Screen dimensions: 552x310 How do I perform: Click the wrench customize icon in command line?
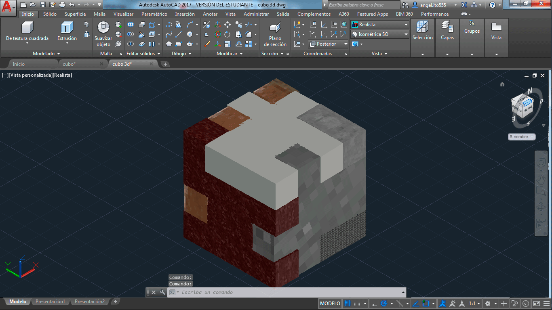(162, 292)
